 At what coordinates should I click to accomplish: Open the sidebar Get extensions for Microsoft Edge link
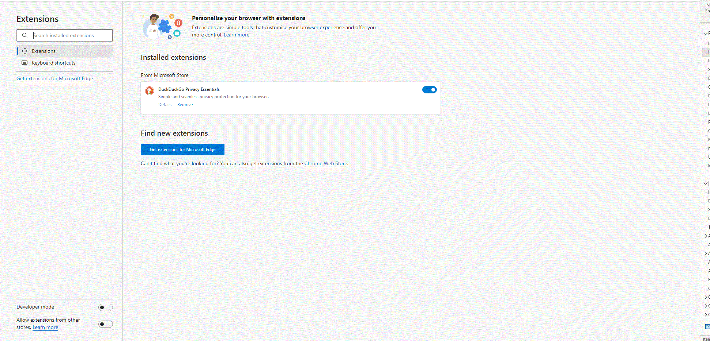click(55, 78)
